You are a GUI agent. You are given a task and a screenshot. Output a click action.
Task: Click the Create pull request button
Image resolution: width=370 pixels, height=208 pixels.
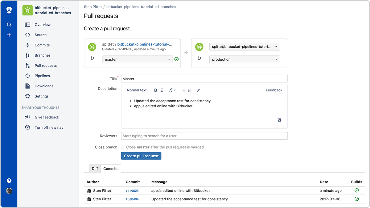pos(141,156)
